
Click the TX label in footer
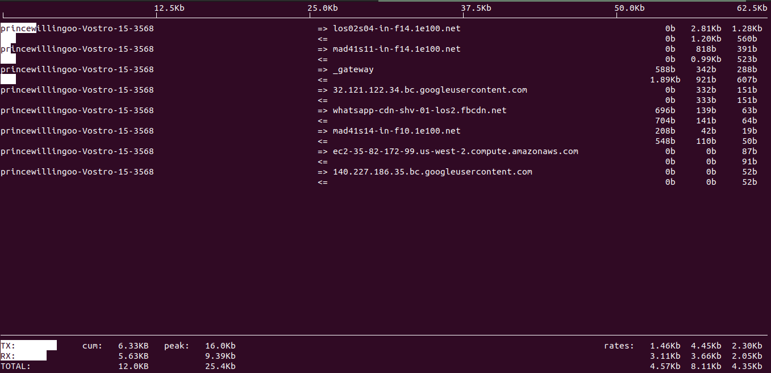click(x=8, y=346)
